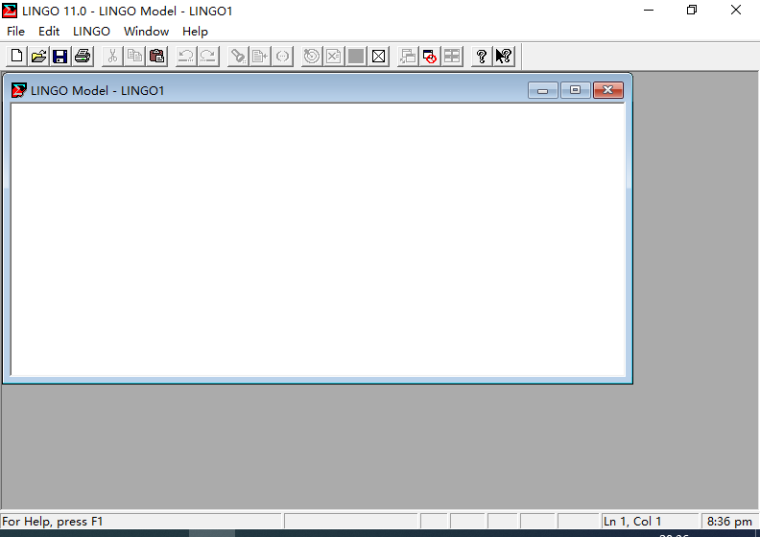Open the File menu
The image size is (760, 537).
pos(15,32)
